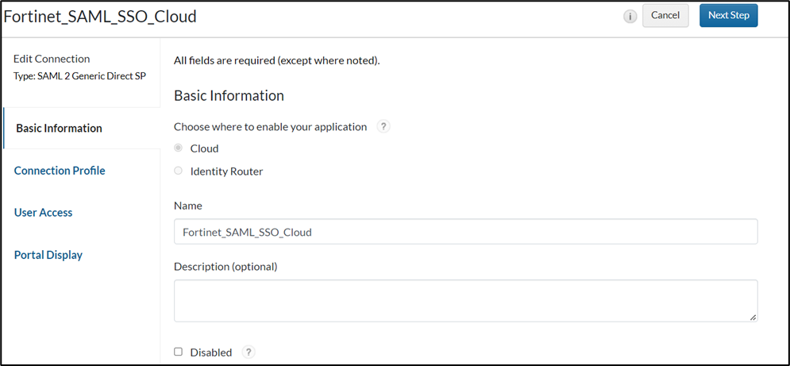
Task: Choose the Identity Router radio option
Action: [x=179, y=171]
